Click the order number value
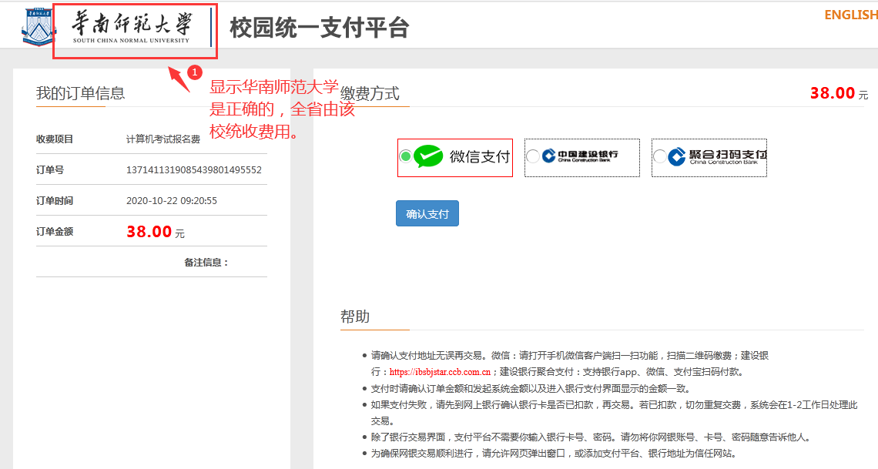Viewport: 878px width, 469px height. pos(194,170)
